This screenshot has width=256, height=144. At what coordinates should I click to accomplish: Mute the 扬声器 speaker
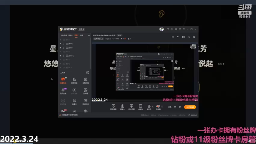(x=158, y=107)
